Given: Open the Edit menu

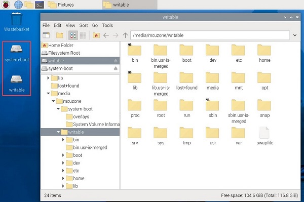Looking at the screenshot, I should [57, 25].
